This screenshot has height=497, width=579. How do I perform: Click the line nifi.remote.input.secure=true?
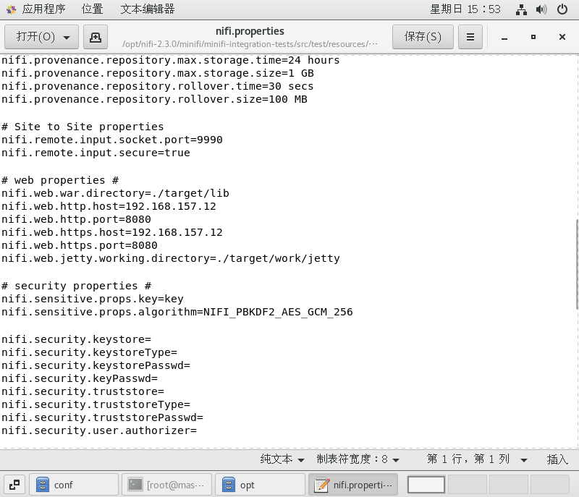coord(96,153)
